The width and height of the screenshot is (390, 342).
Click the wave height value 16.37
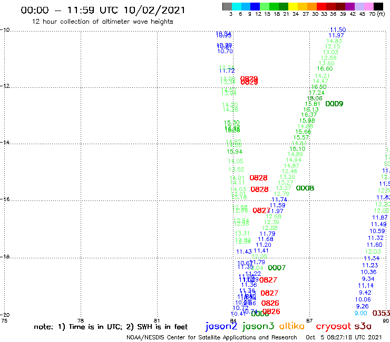309,115
